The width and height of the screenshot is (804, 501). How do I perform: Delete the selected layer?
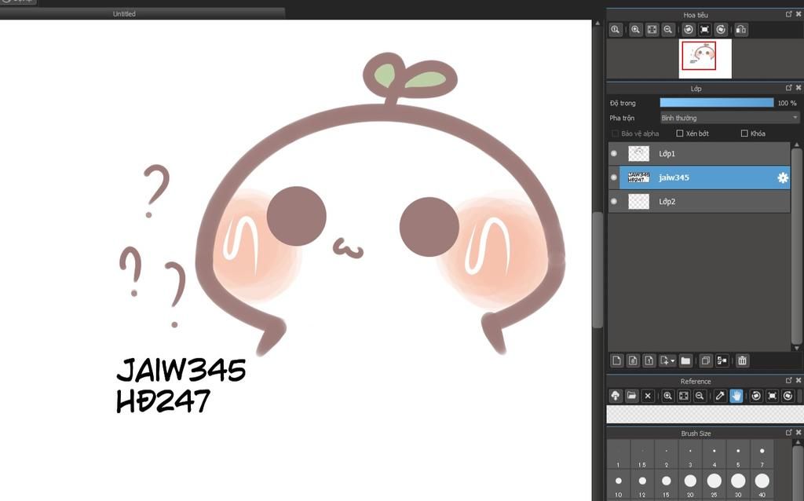pos(742,360)
